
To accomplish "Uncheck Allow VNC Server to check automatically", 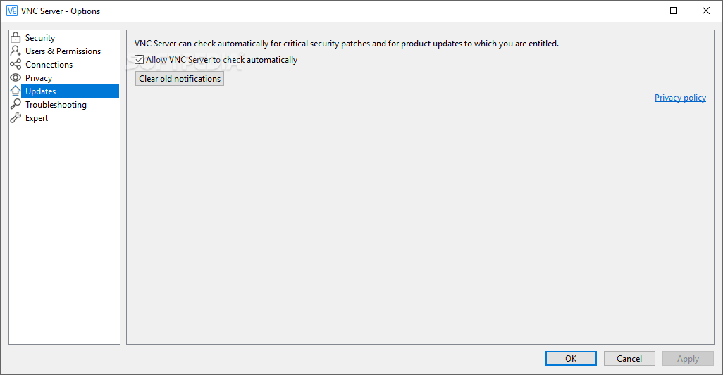I will pyautogui.click(x=139, y=61).
